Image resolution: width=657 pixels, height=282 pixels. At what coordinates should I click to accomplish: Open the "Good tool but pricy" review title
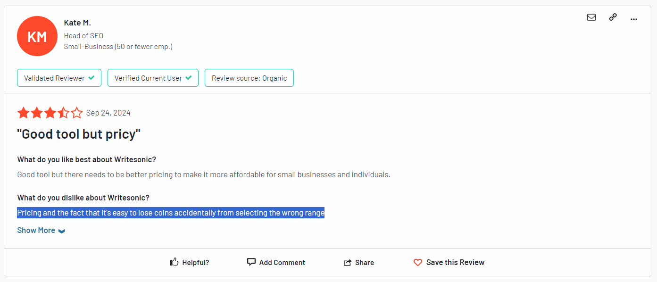click(x=79, y=134)
